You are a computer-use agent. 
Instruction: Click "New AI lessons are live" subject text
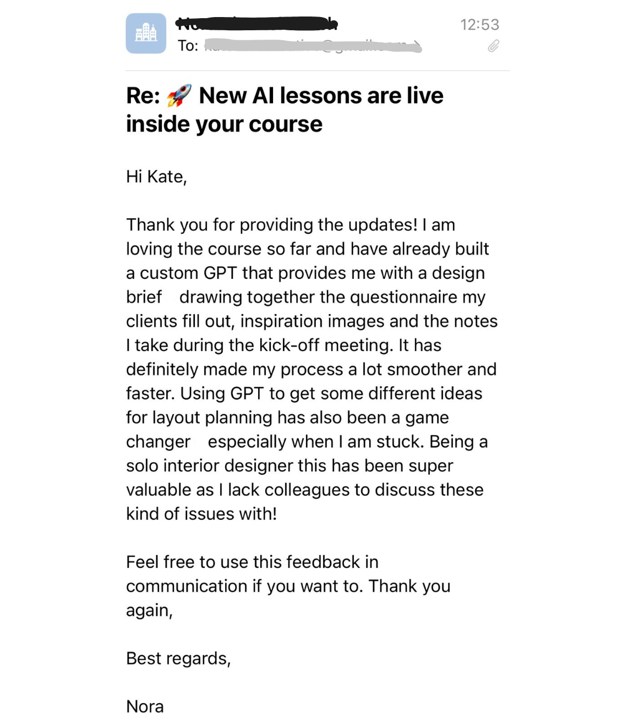click(x=321, y=96)
